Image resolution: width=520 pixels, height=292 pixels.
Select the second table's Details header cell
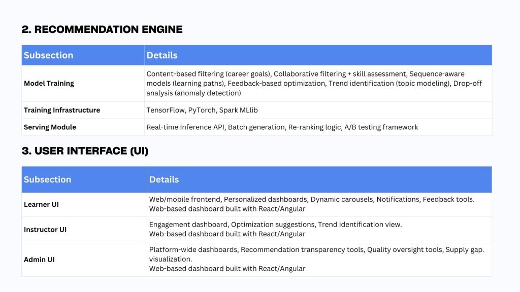[x=164, y=179]
